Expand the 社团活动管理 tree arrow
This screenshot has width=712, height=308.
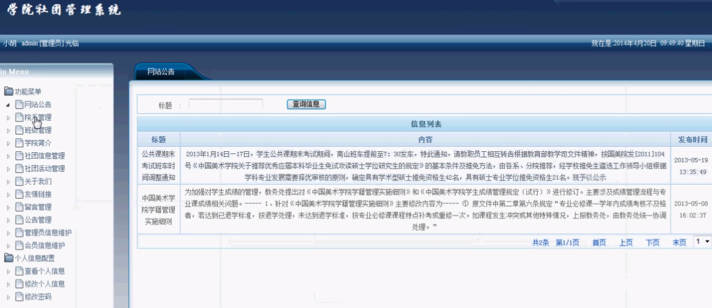point(8,169)
